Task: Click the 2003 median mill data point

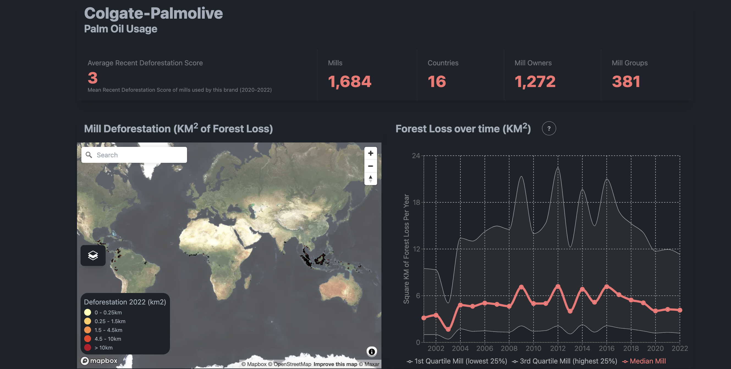Action: tap(448, 329)
